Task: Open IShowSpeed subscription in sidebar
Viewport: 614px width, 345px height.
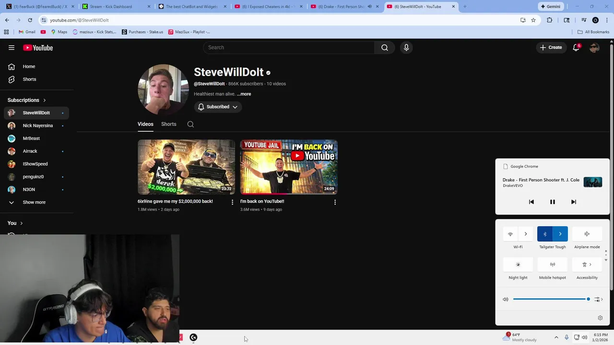Action: (36, 164)
